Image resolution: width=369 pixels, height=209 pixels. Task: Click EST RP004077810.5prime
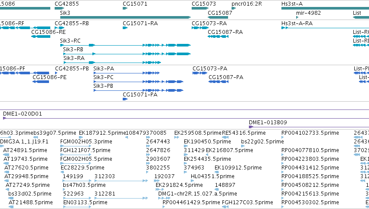(x=310, y=150)
